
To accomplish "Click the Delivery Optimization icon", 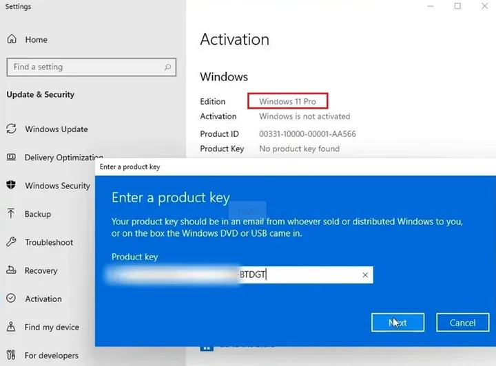I will click(11, 158).
